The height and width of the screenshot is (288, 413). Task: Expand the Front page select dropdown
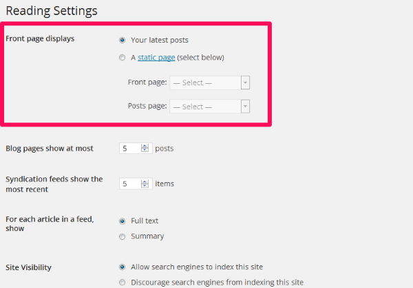[x=209, y=82]
